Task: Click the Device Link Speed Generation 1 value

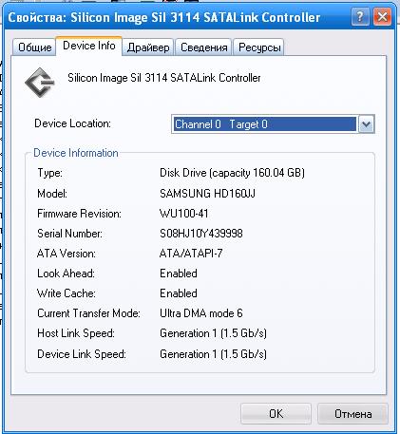Action: click(x=213, y=354)
